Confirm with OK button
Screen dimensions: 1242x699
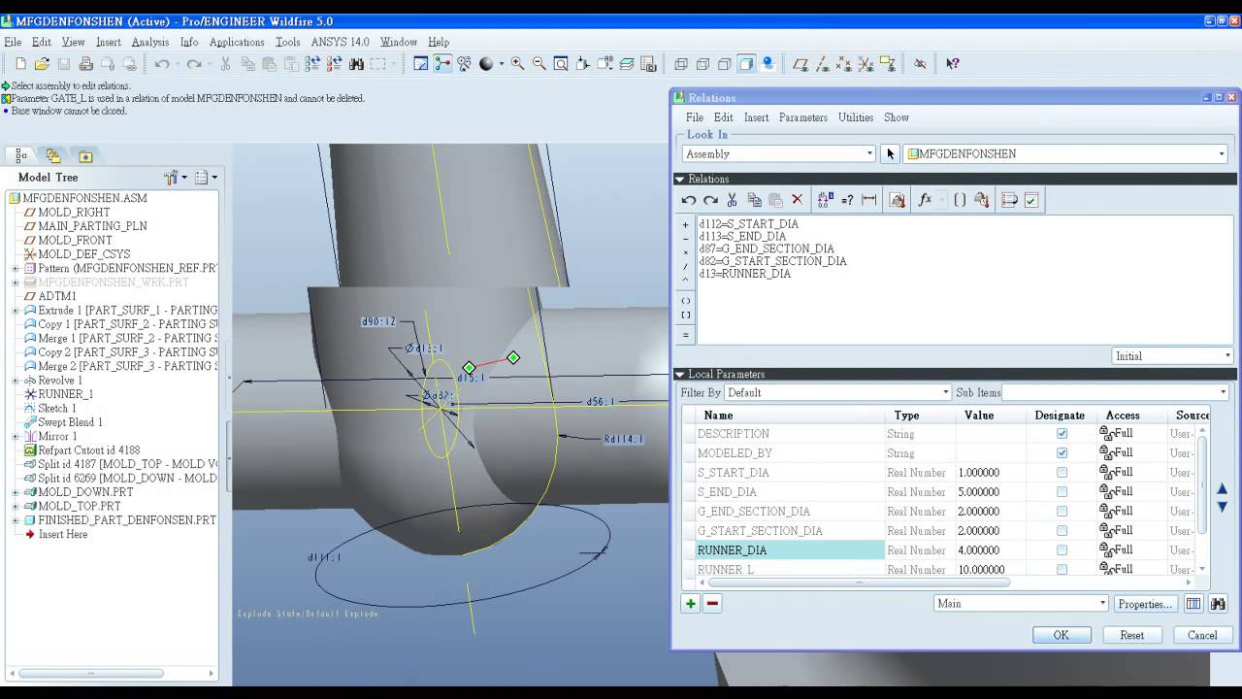[1061, 635]
